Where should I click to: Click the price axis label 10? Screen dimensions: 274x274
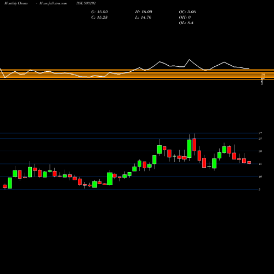pos(260,176)
